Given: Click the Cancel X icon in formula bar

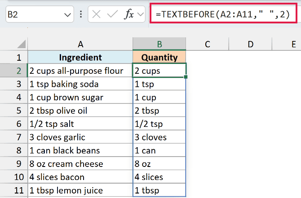Looking at the screenshot, I should click(96, 14).
